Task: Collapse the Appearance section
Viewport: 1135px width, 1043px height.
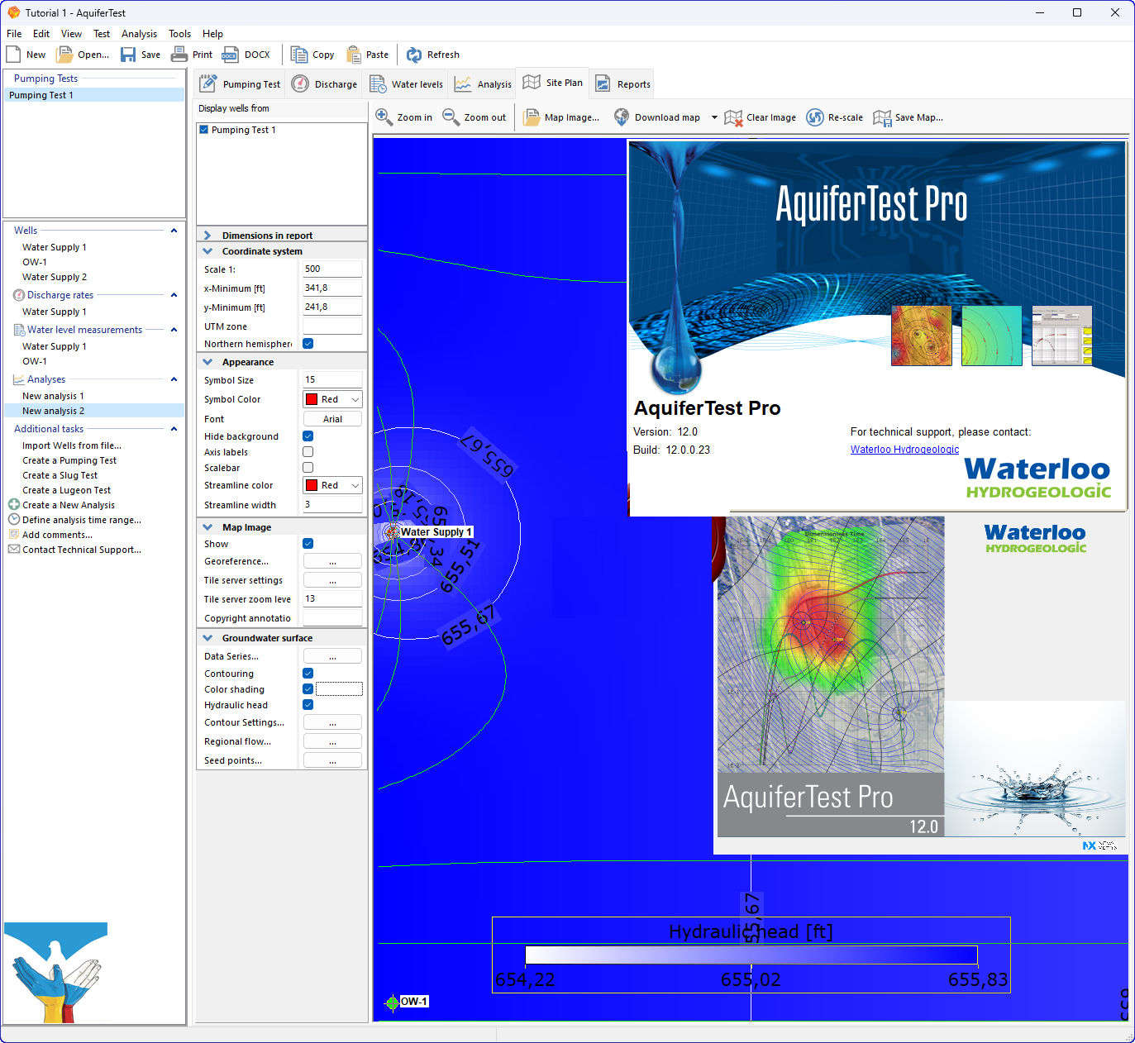Action: click(x=207, y=362)
